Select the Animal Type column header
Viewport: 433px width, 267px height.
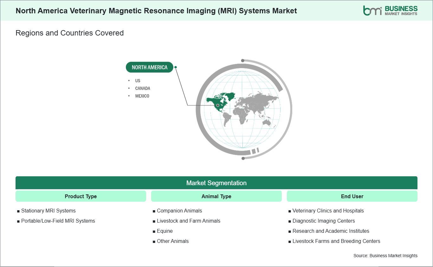217,196
